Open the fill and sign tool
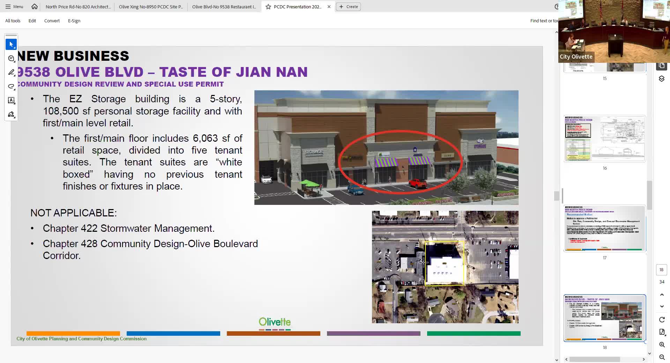670x363 pixels. (x=11, y=114)
